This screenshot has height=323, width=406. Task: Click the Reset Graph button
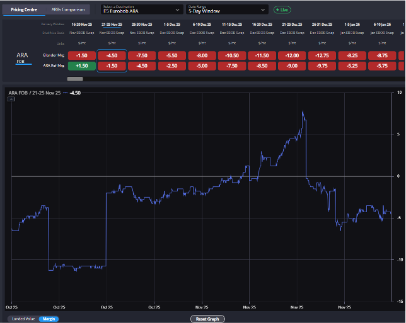coord(207,319)
